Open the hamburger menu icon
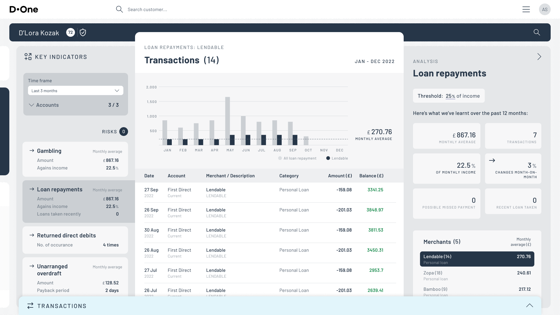560x315 pixels. 526,9
